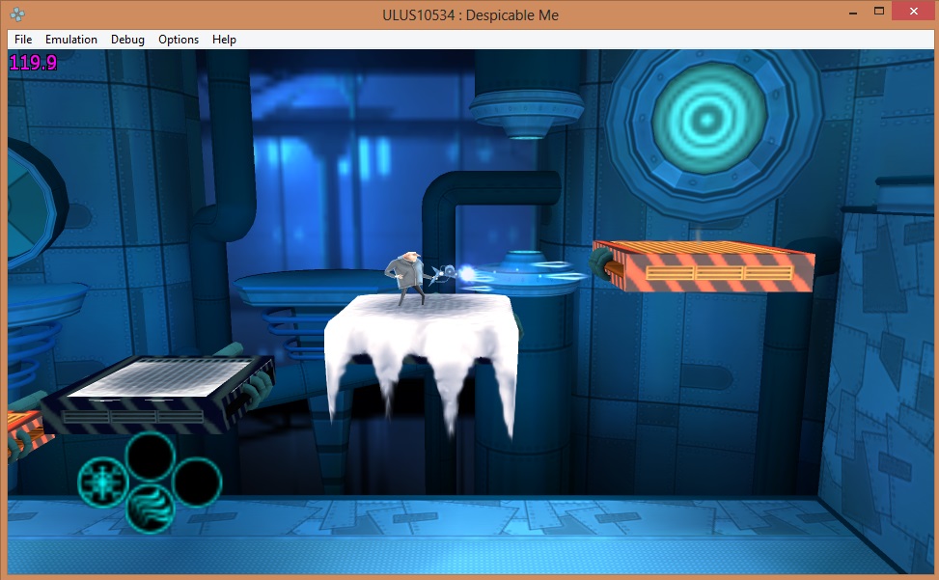Open the Emulation menu
The width and height of the screenshot is (939, 580).
click(x=71, y=40)
